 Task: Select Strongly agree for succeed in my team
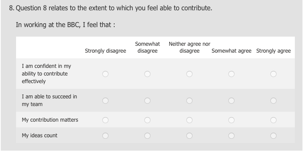coord(273,101)
